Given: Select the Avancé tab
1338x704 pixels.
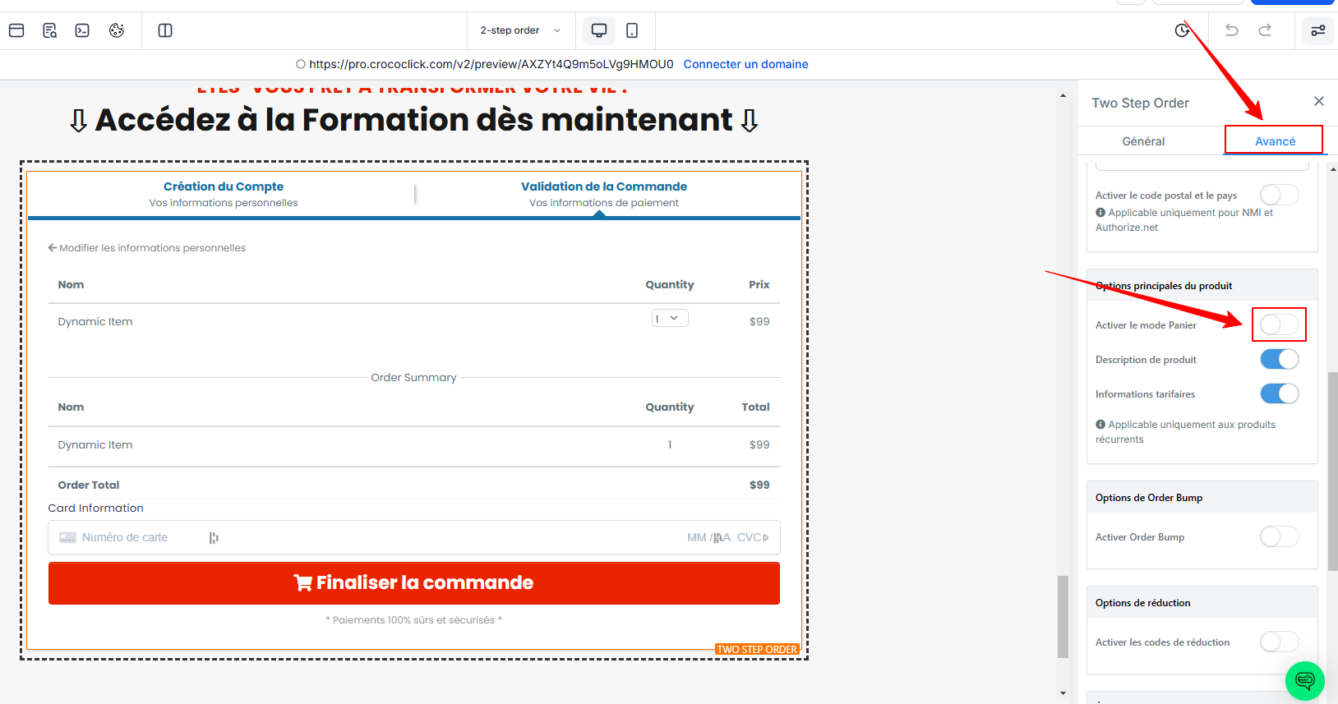Looking at the screenshot, I should tap(1275, 141).
